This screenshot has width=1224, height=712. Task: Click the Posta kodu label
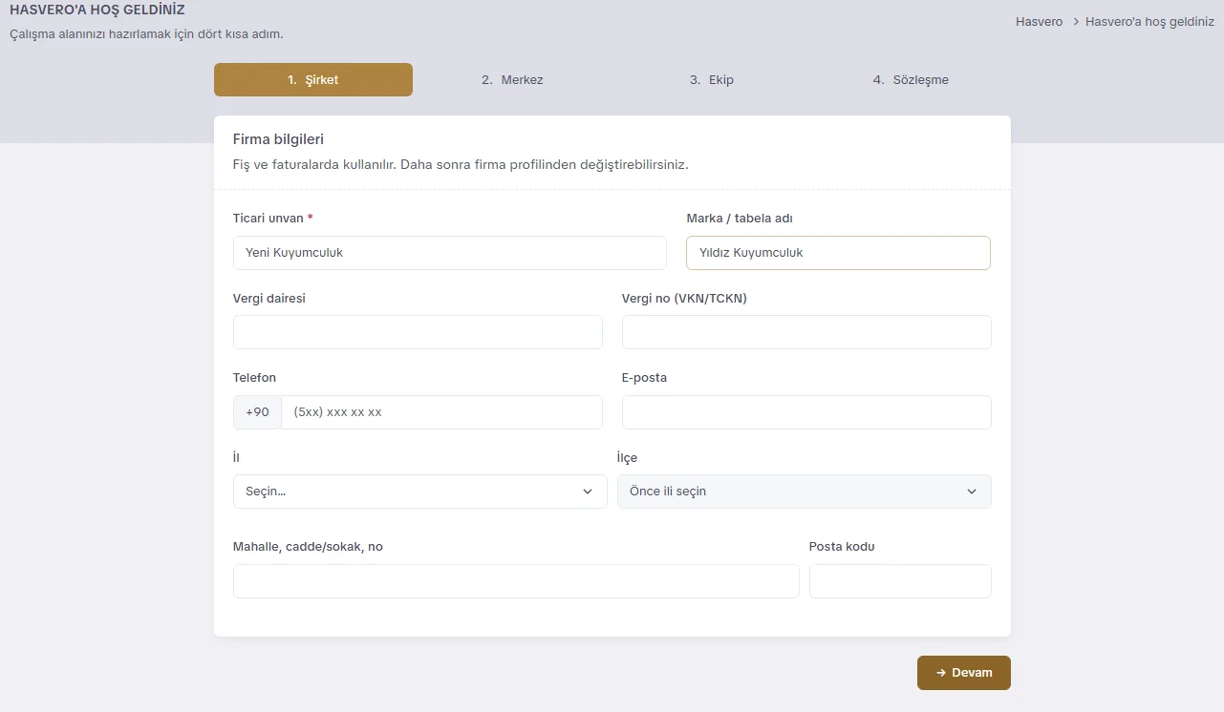(842, 547)
